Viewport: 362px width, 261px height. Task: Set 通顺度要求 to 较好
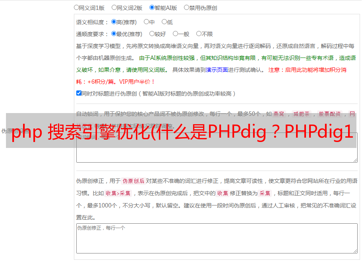click(152, 34)
